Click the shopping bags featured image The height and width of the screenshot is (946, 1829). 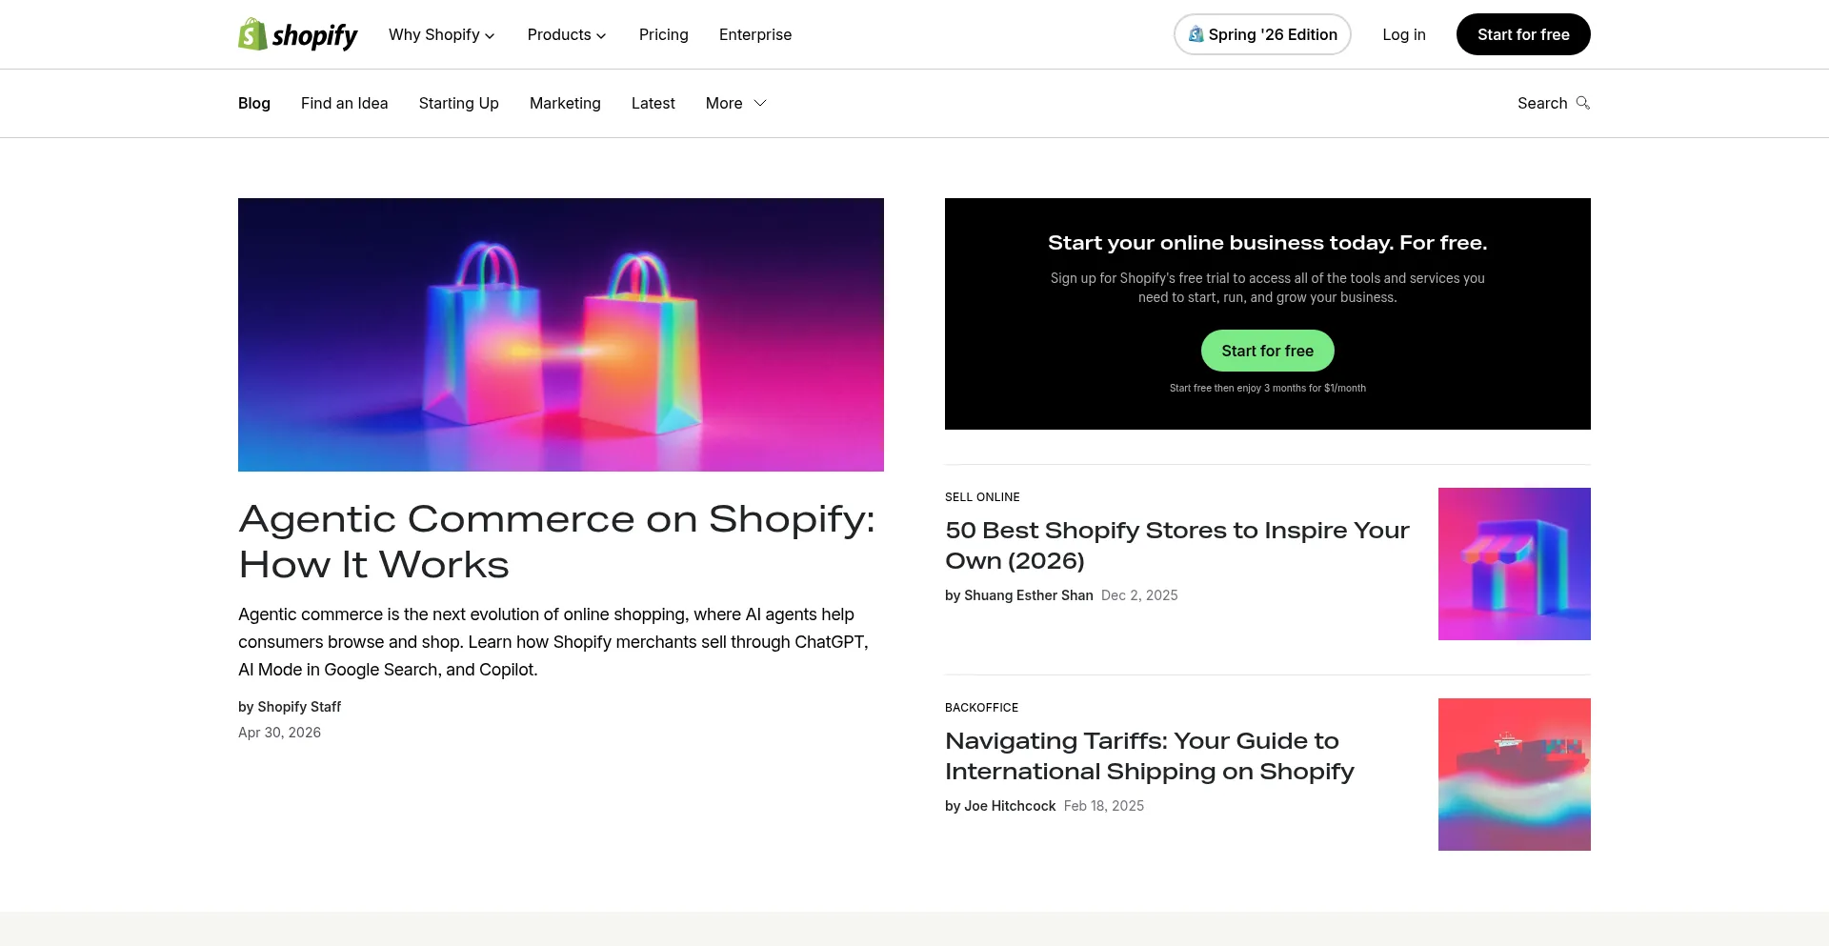click(561, 334)
